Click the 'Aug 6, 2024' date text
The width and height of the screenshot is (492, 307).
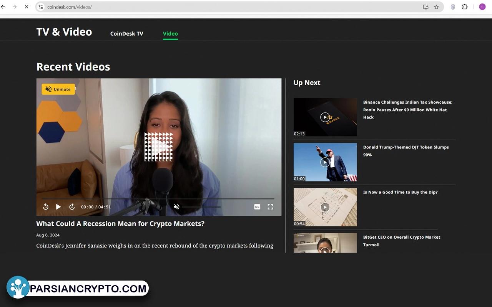click(48, 235)
